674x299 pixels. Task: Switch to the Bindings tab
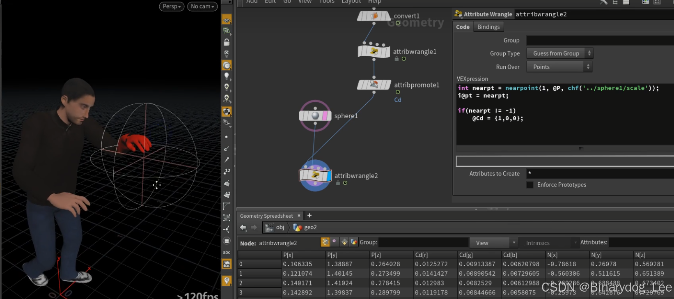488,27
